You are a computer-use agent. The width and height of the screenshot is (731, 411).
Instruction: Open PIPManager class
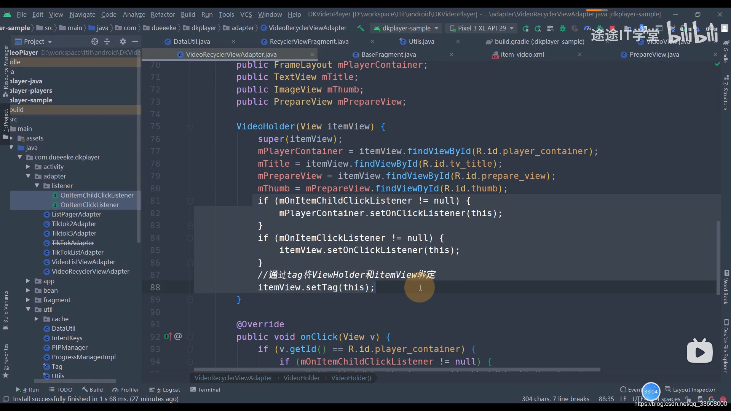[x=69, y=347]
